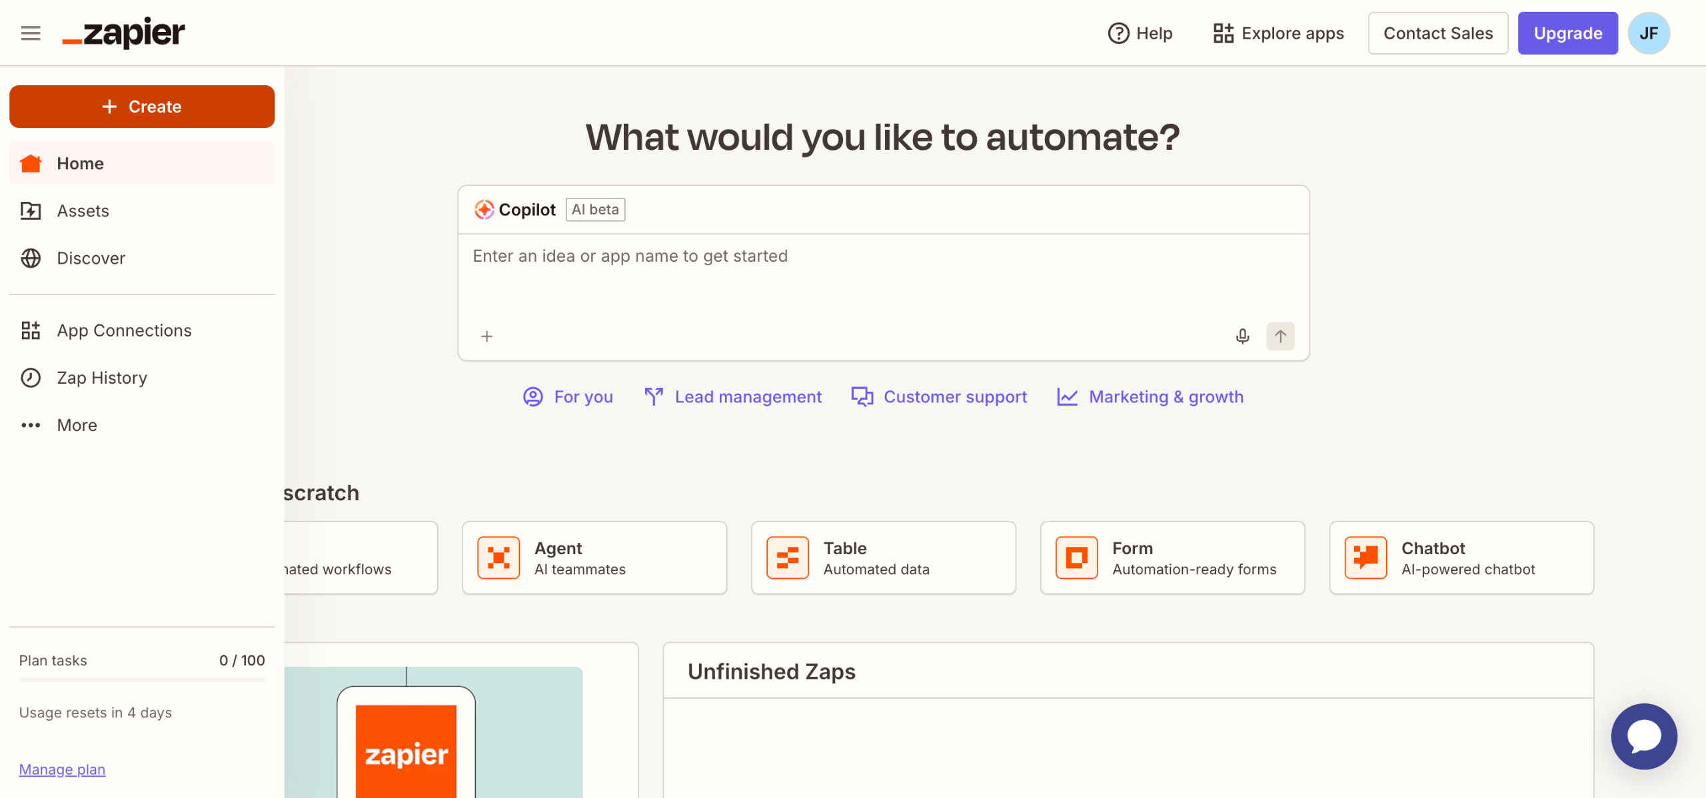The height and width of the screenshot is (798, 1706).
Task: Click the JF profile avatar
Action: click(x=1648, y=33)
